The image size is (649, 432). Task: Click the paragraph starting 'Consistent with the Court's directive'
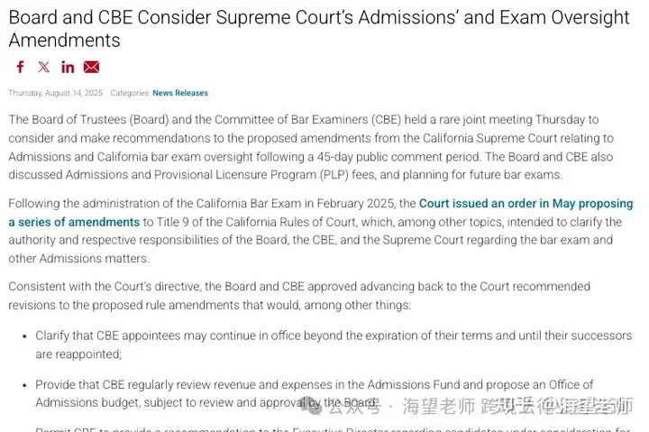click(299, 296)
